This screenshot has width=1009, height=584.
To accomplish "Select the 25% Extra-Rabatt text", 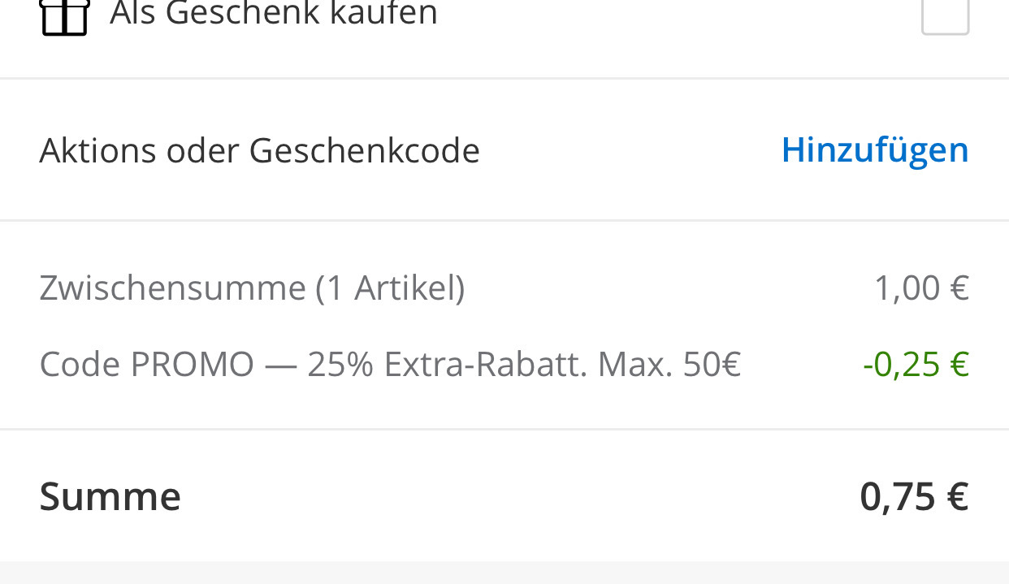I will click(x=447, y=365).
